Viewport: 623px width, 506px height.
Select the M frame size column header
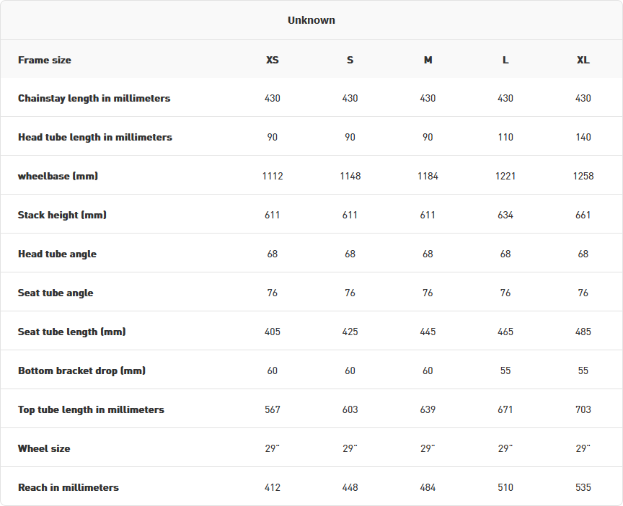(428, 60)
